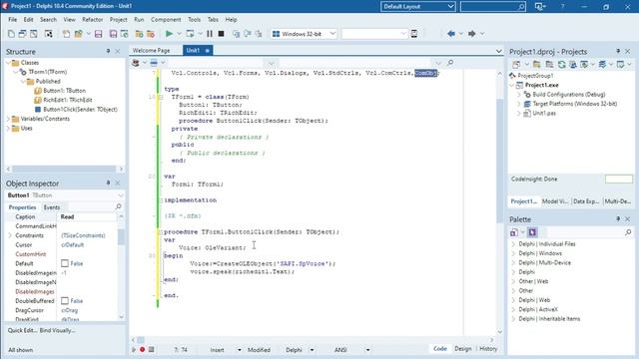This screenshot has height=359, width=639.
Task: Expand the Unit1.pas project node
Action: pyautogui.click(x=519, y=113)
